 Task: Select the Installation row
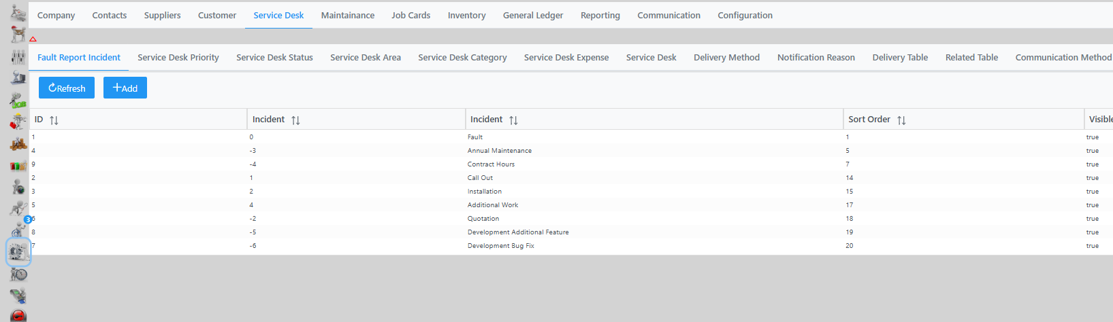tap(571, 191)
